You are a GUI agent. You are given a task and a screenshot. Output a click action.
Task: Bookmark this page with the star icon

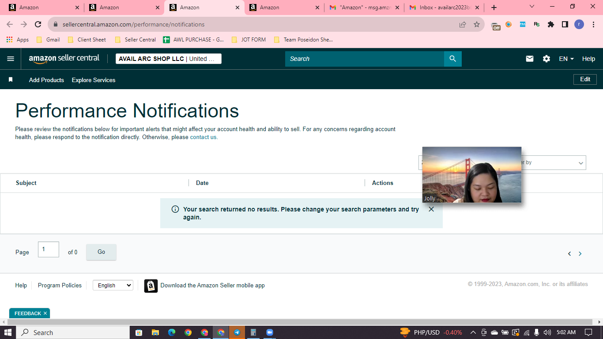(477, 24)
